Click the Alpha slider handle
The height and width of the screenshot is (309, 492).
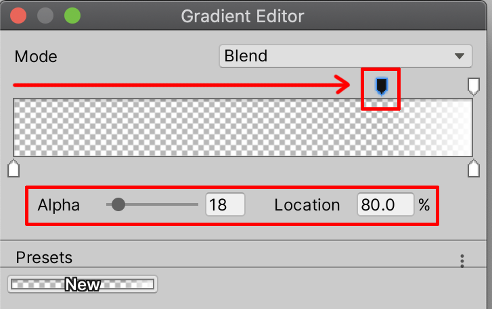click(x=118, y=204)
